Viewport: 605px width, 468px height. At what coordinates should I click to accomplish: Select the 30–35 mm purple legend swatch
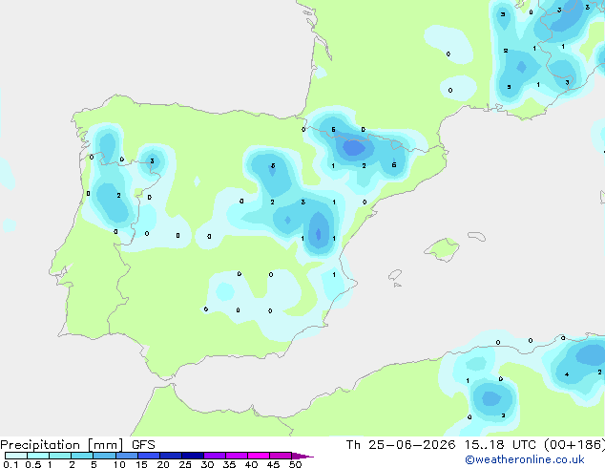coord(215,456)
